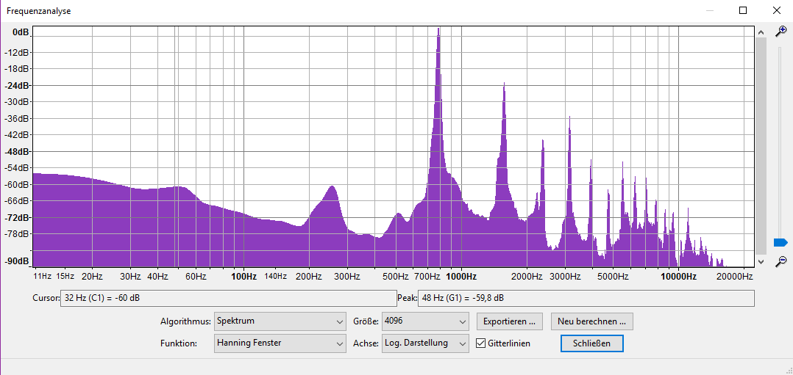Viewport: 793px width, 375px height.
Task: Click the zoom in magnifier icon
Action: (x=781, y=32)
